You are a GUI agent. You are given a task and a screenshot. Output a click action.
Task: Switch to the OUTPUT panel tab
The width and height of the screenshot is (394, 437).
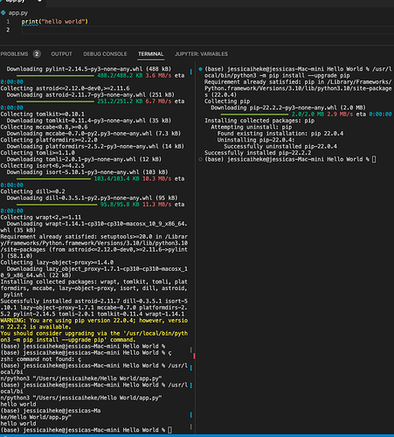click(61, 54)
